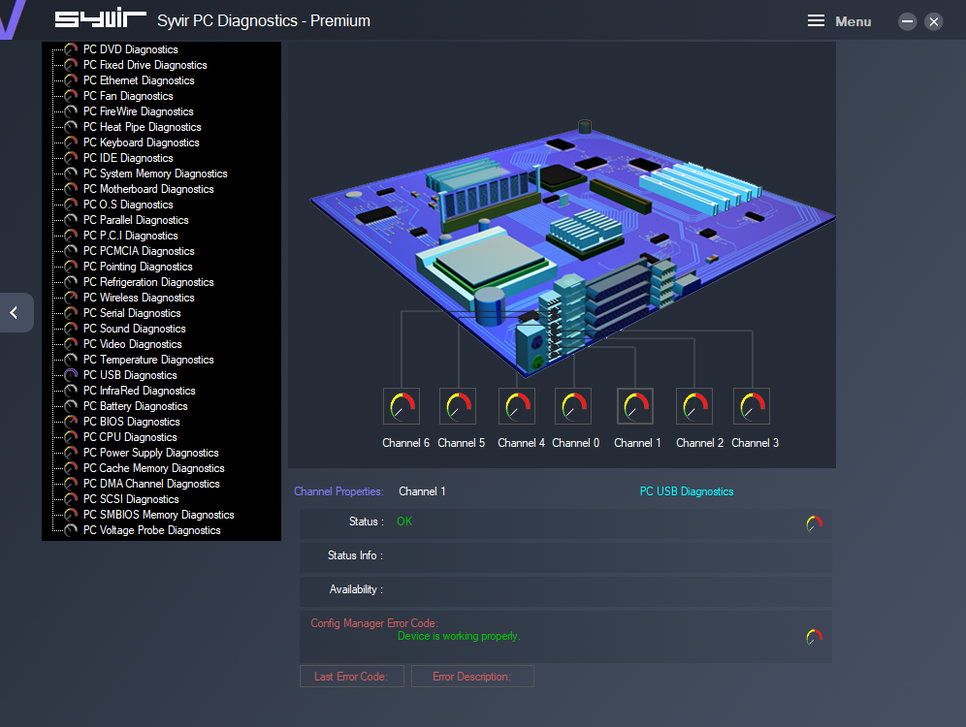Open the Menu label in title bar
The width and height of the screenshot is (966, 727).
(853, 21)
